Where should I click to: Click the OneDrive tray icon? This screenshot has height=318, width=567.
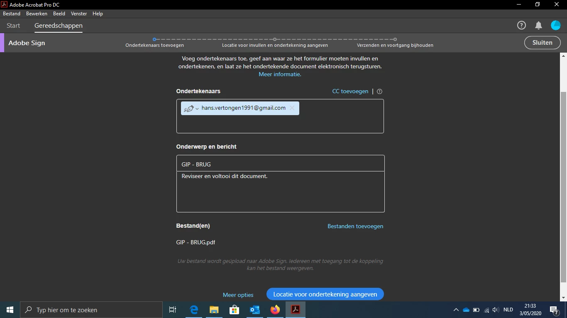click(x=466, y=310)
